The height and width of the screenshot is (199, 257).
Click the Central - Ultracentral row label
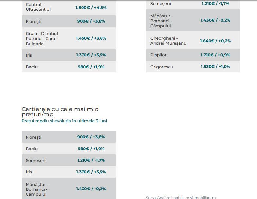click(x=38, y=7)
